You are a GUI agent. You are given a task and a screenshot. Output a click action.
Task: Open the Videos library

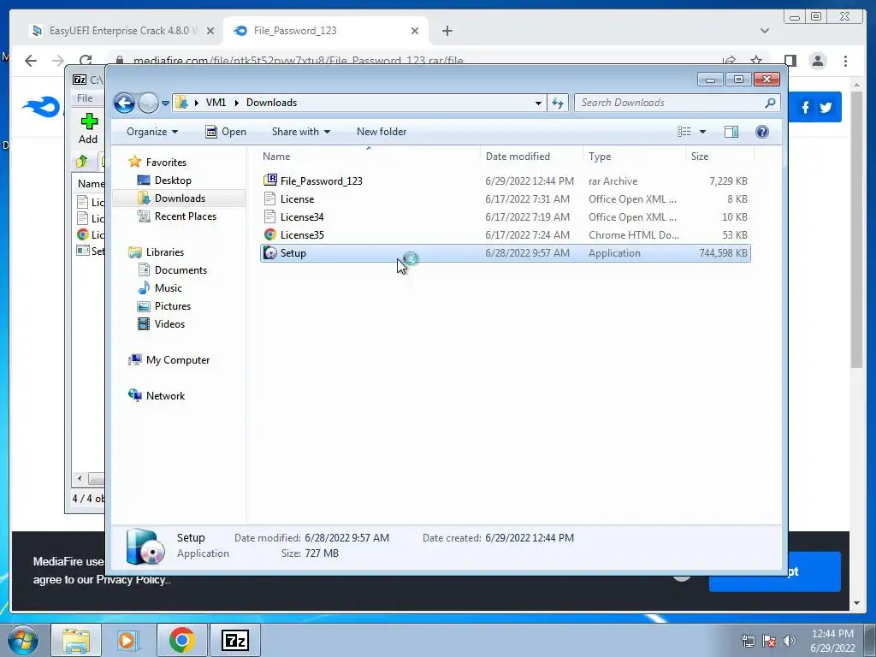[x=161, y=324]
